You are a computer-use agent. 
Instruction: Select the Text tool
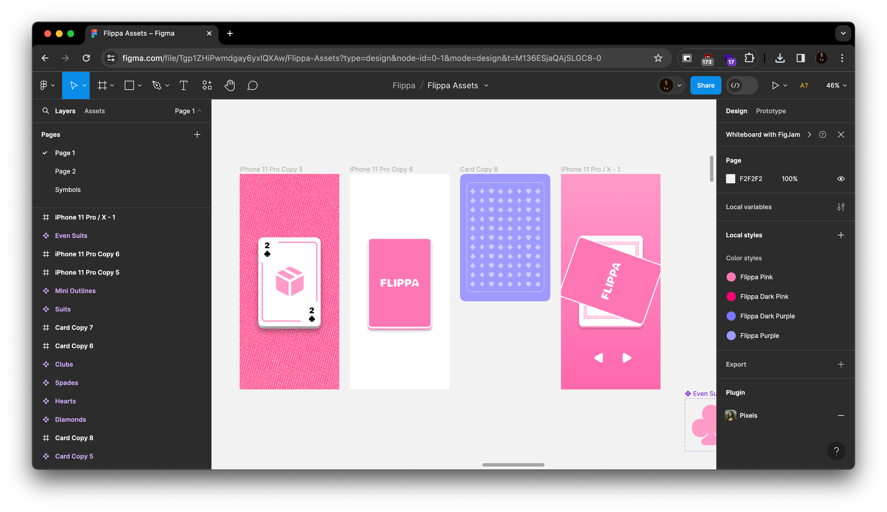coord(184,85)
